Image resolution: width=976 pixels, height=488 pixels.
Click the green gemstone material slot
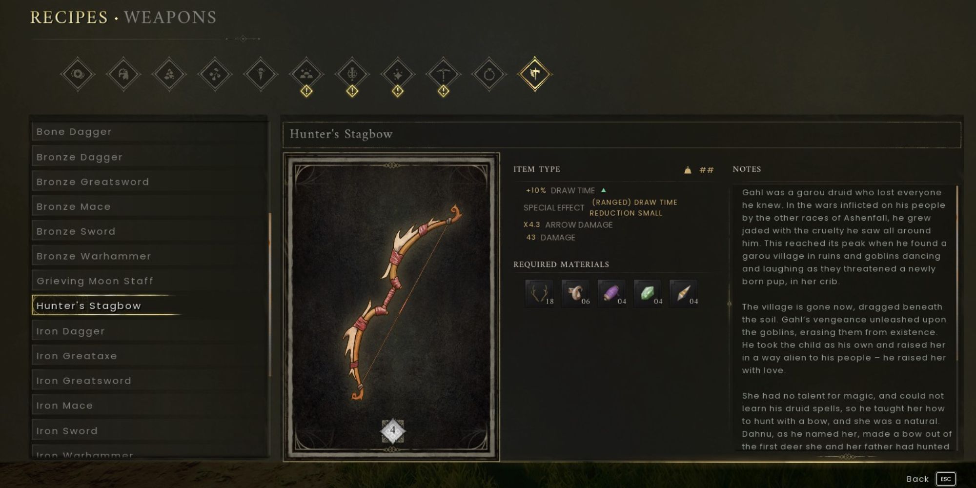point(648,293)
